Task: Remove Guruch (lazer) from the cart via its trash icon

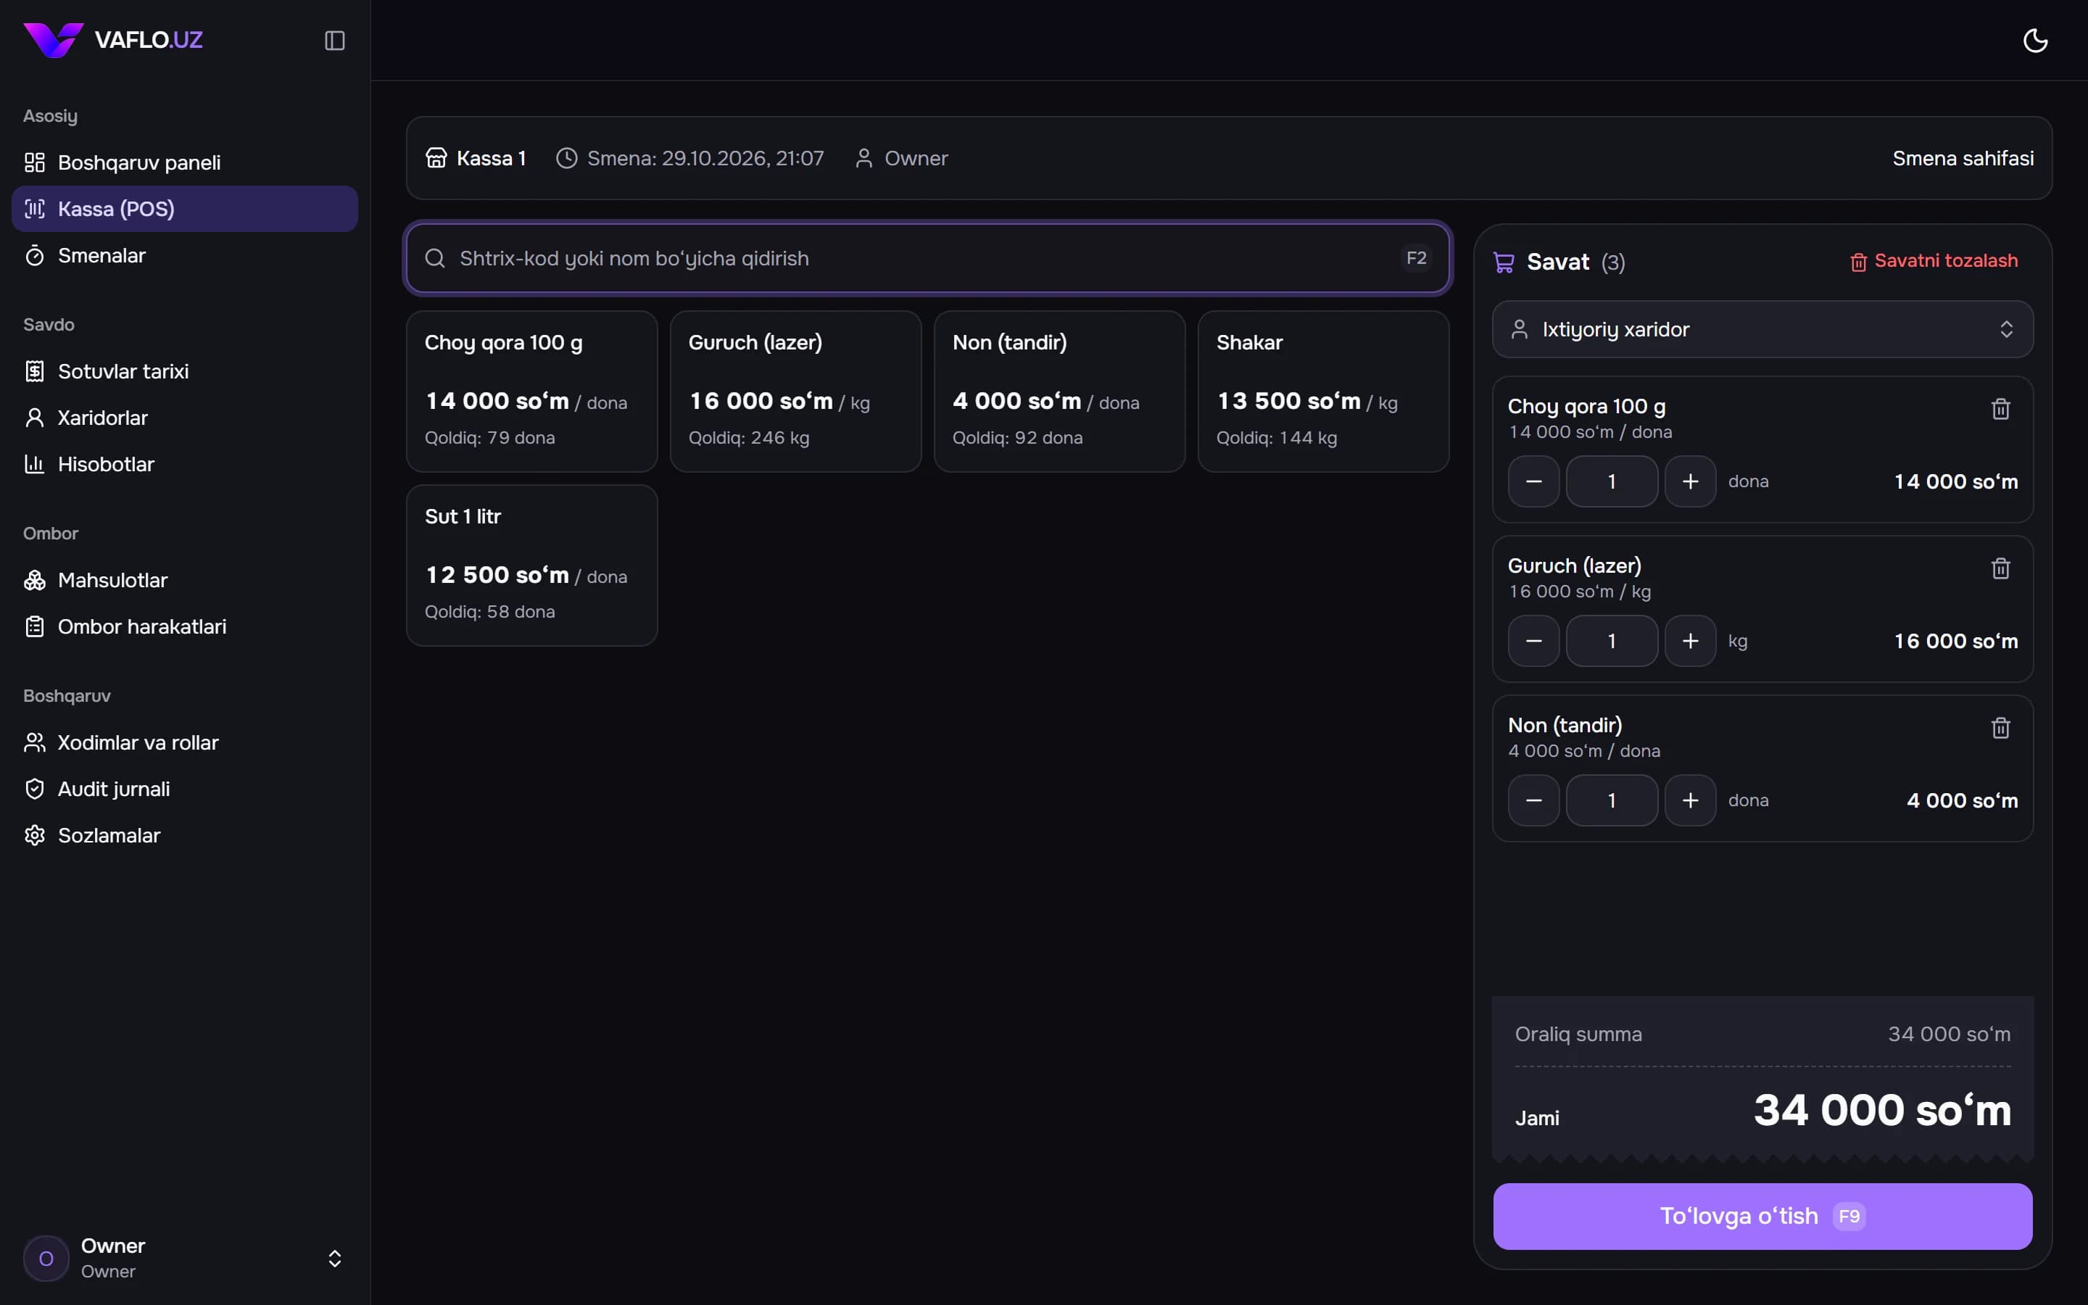Action: click(2000, 568)
